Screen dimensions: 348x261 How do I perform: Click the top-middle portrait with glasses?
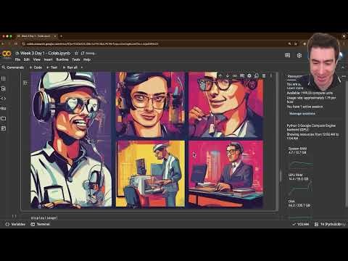(x=150, y=105)
